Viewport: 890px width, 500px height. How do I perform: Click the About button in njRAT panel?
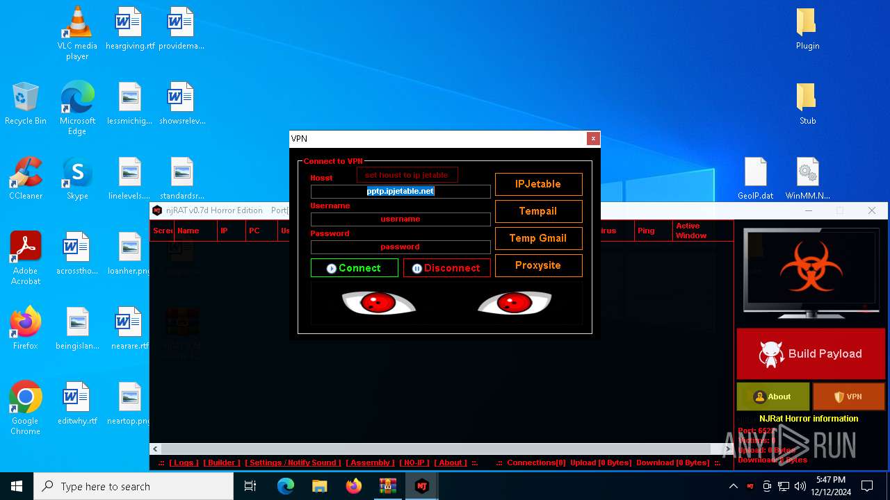(x=773, y=397)
